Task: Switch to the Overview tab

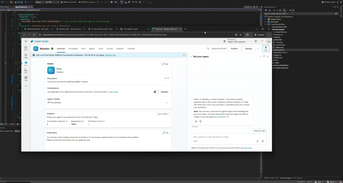Action: (61, 49)
